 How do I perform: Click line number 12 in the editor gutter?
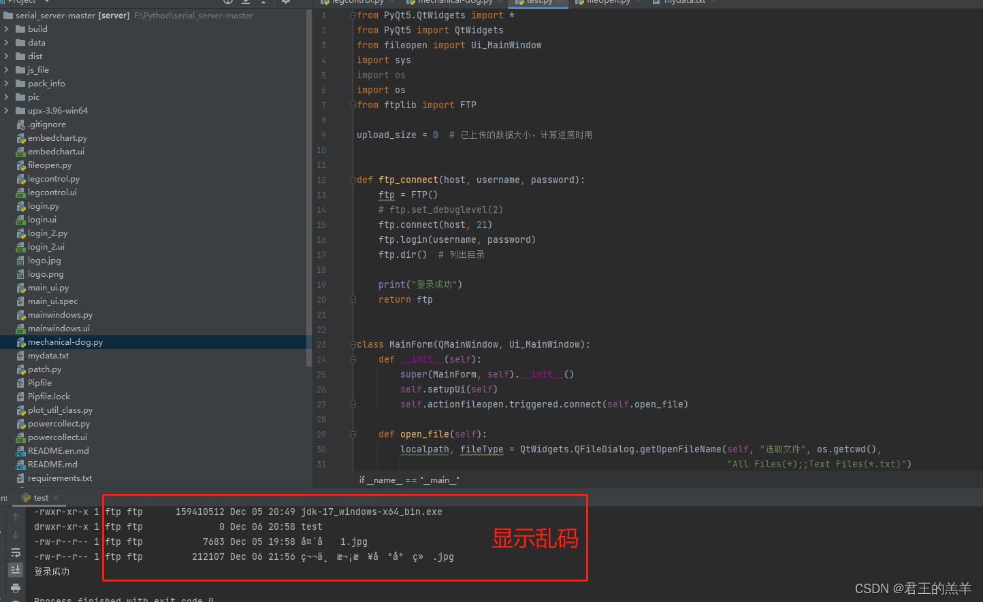tap(321, 180)
